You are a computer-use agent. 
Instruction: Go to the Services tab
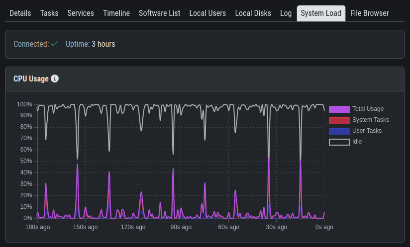pos(81,13)
